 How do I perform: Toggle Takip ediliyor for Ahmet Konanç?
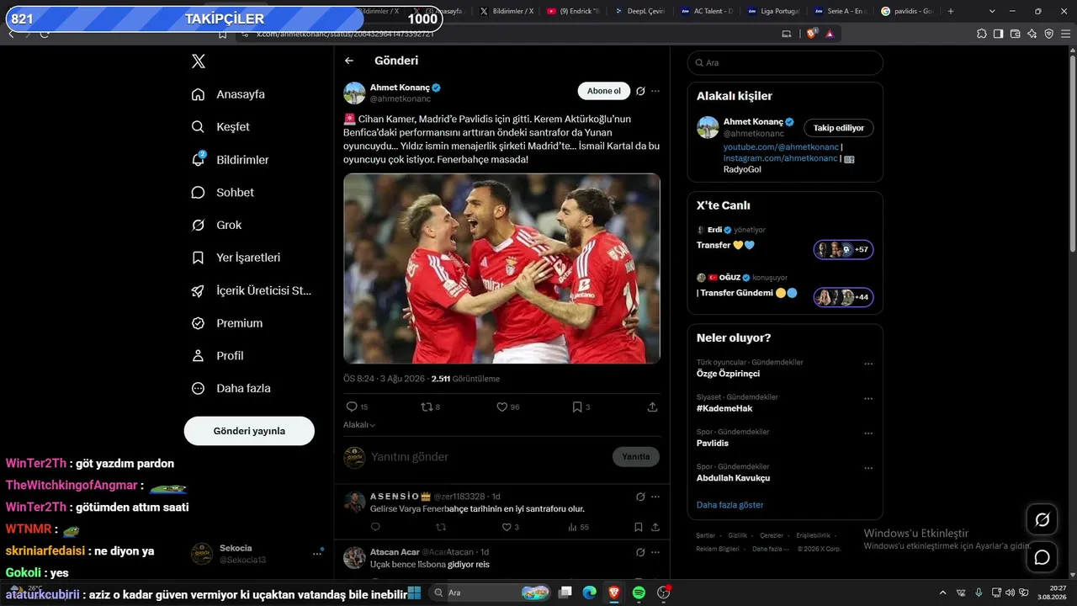pyautogui.click(x=839, y=128)
